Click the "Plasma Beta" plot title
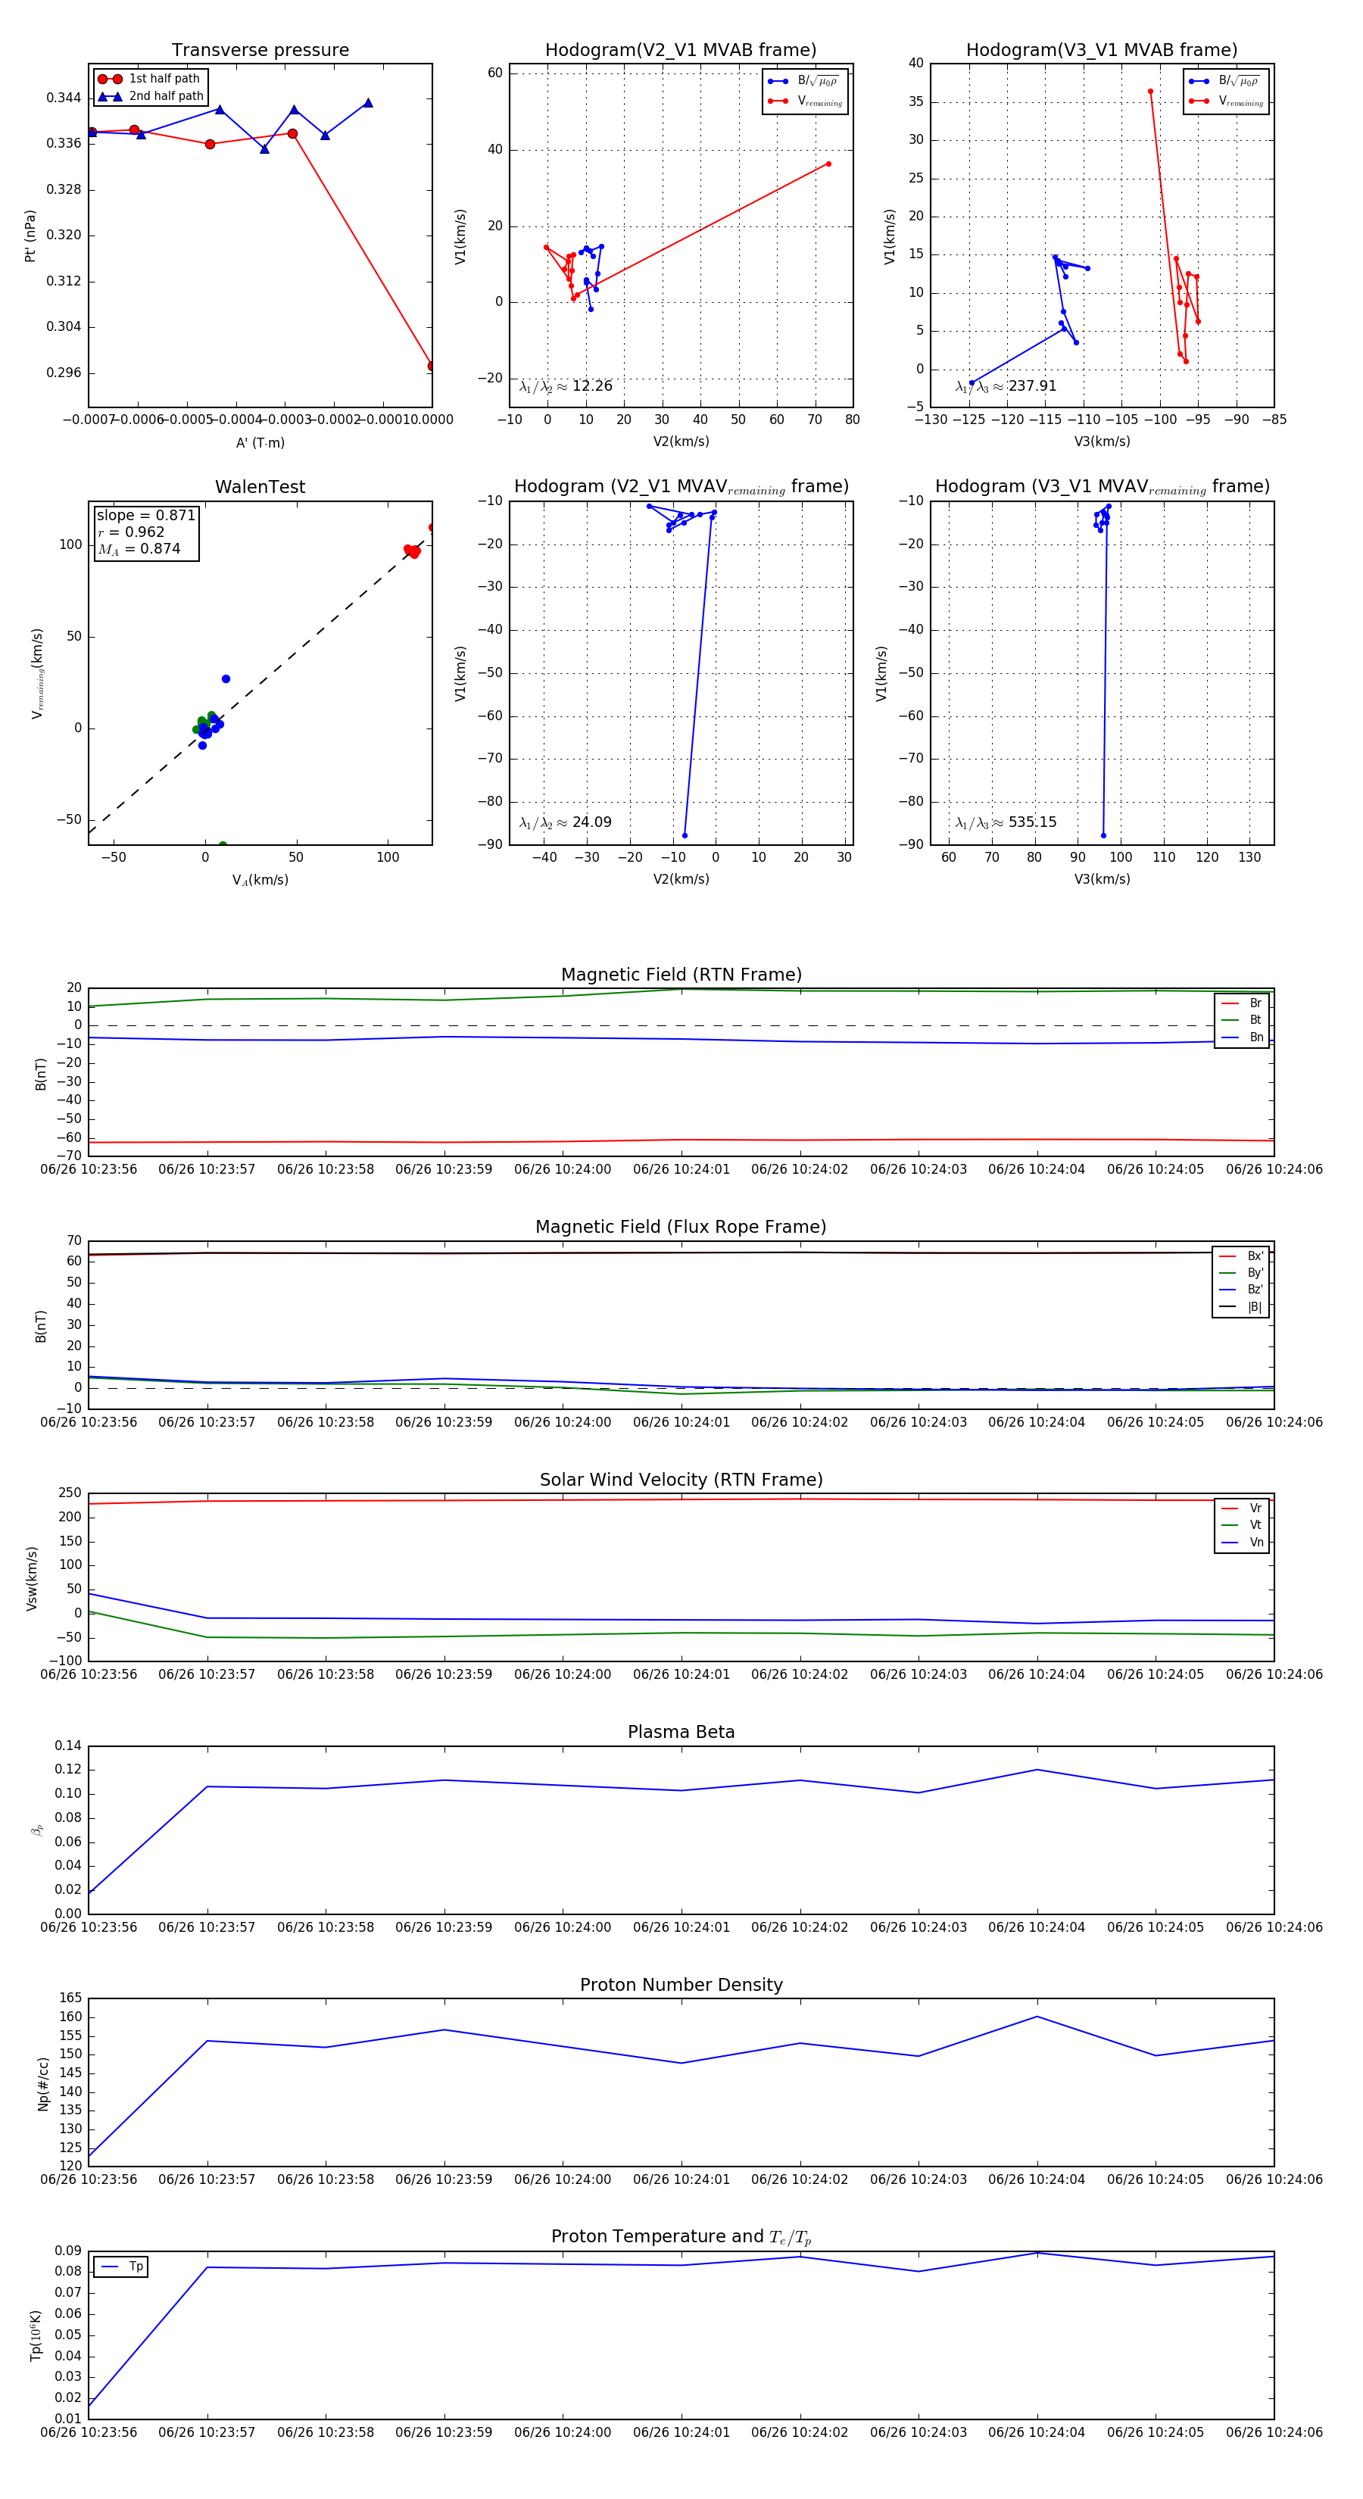Screen dimensions: 1363x2499 point(681,1733)
